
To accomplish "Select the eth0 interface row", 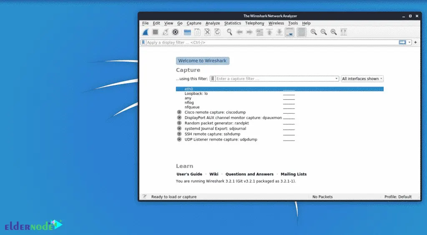I will pyautogui.click(x=280, y=89).
